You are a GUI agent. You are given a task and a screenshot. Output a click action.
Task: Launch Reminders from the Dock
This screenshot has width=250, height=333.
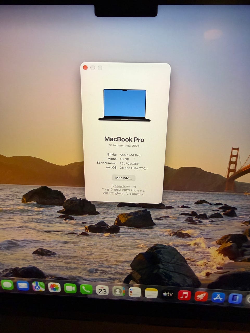[x=135, y=292]
